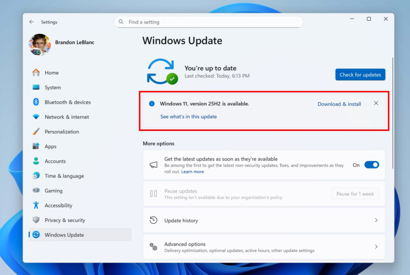The image size is (410, 275).
Task: Go to Time & language section
Action: 64,176
